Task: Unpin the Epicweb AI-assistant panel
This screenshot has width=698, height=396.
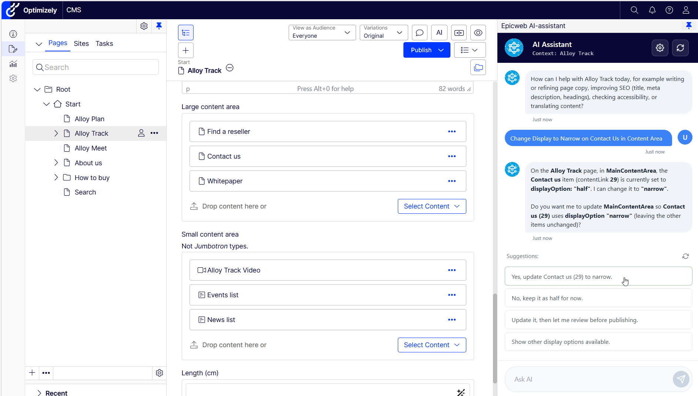Action: click(x=689, y=26)
